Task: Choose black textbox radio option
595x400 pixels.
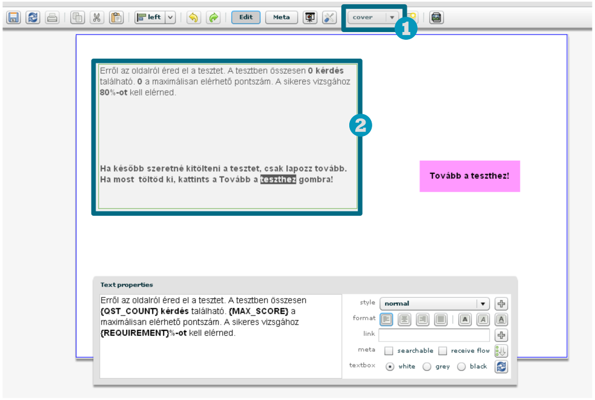Action: tap(461, 367)
